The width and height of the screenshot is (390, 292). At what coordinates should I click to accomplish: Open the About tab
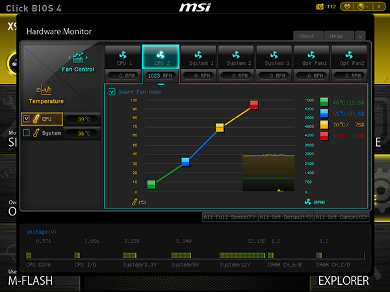[308, 36]
